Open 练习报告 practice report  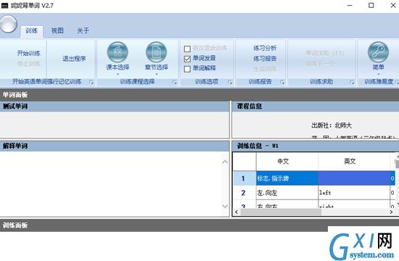coord(265,59)
